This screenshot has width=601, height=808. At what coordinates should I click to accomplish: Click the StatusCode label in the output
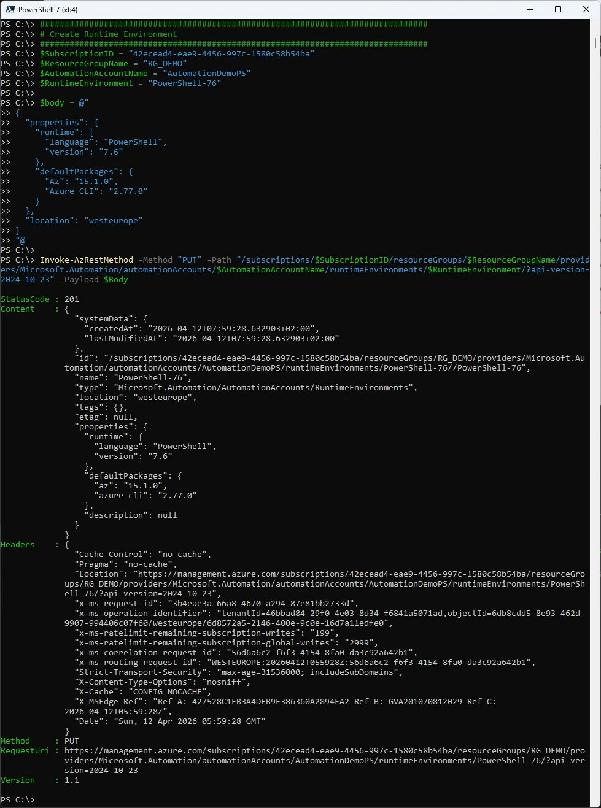[25, 299]
